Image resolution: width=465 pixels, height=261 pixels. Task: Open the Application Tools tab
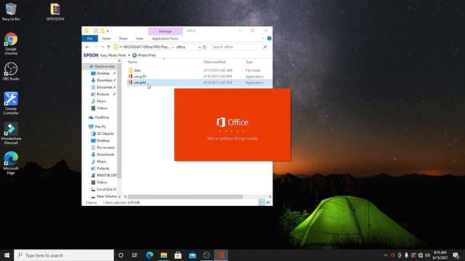coord(165,38)
